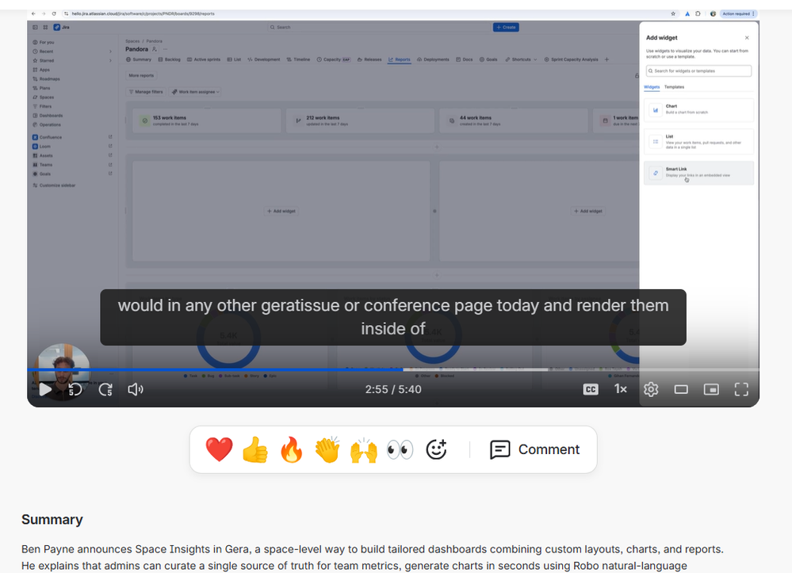
Task: Click 44 work items card
Action: (514, 120)
